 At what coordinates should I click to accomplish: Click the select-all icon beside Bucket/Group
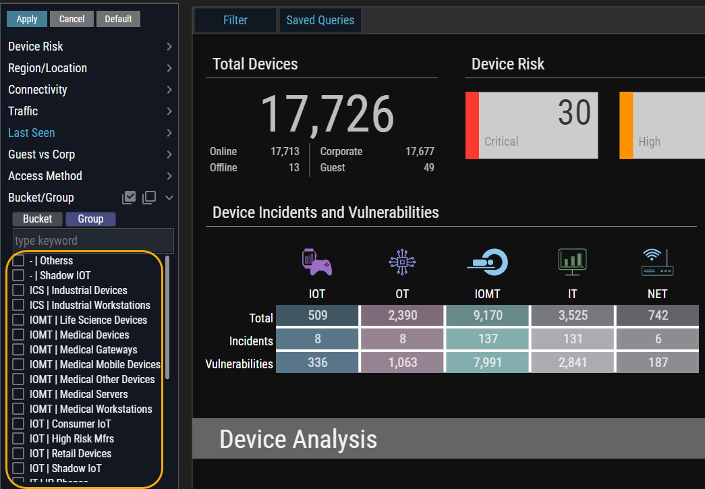coord(129,198)
